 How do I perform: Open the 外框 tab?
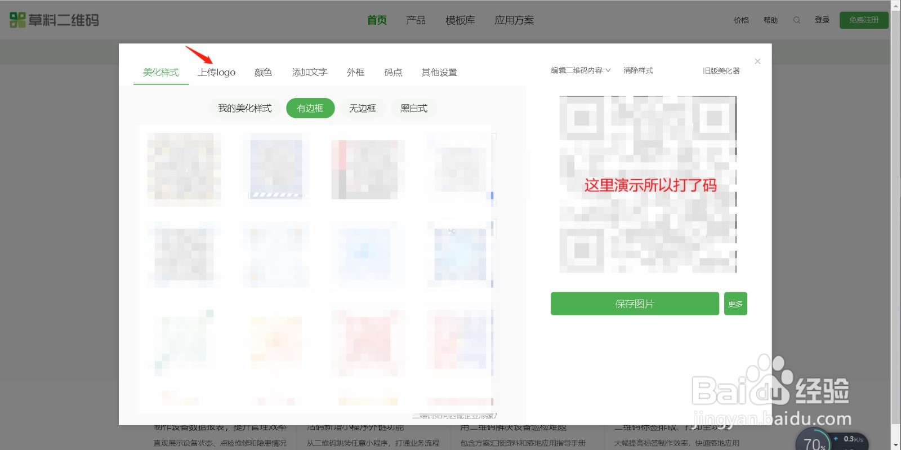356,72
